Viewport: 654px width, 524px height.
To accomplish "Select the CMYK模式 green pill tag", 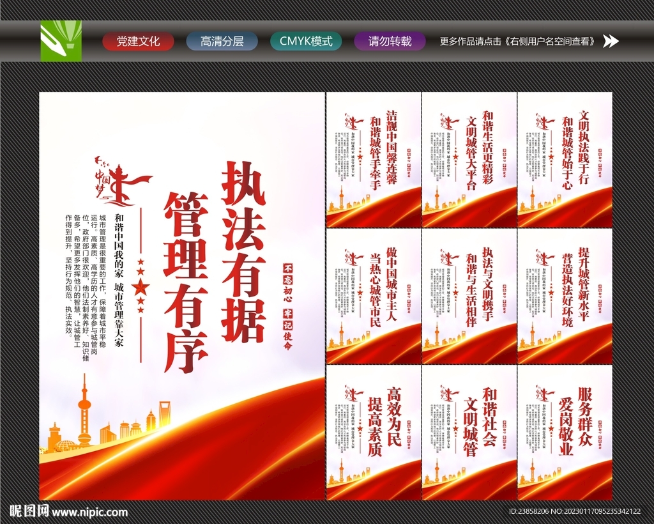I will pyautogui.click(x=306, y=42).
